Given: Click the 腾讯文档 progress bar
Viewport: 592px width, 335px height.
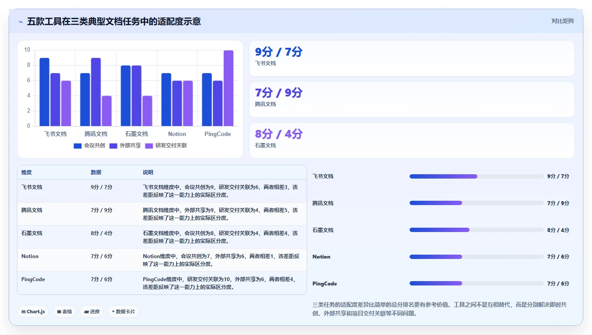Looking at the screenshot, I should click(476, 203).
